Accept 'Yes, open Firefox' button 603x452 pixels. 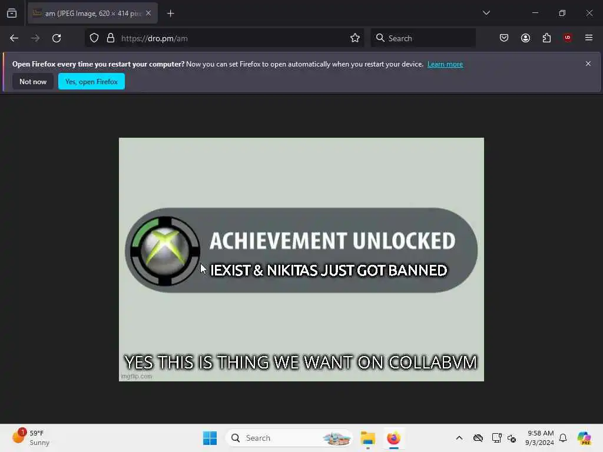click(91, 81)
